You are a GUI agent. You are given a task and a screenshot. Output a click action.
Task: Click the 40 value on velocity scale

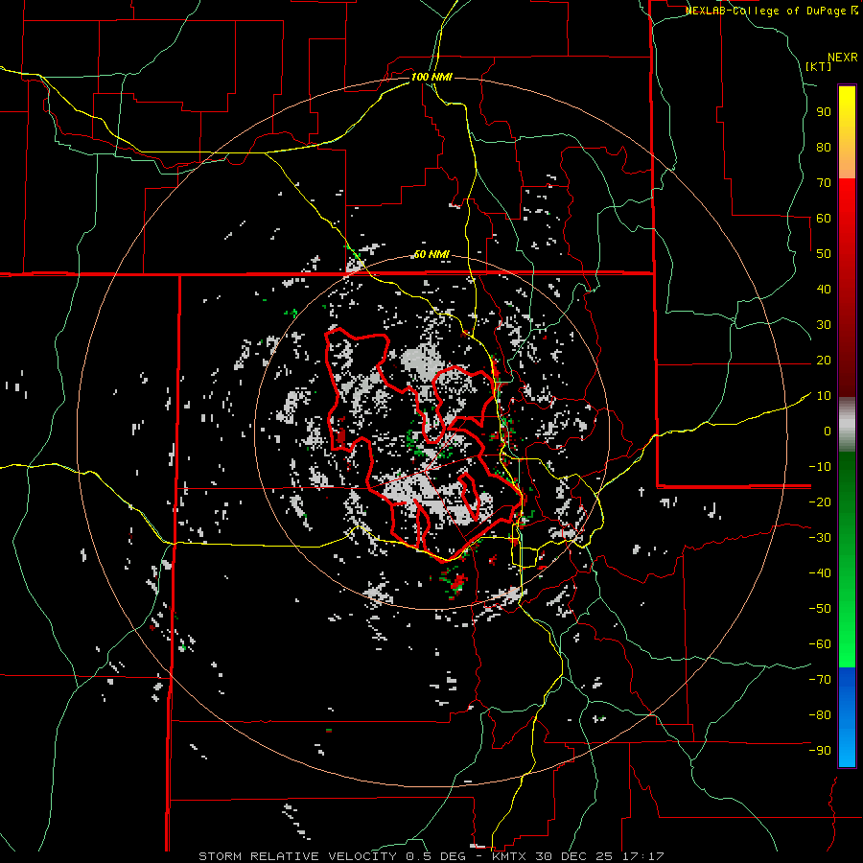pyautogui.click(x=824, y=289)
